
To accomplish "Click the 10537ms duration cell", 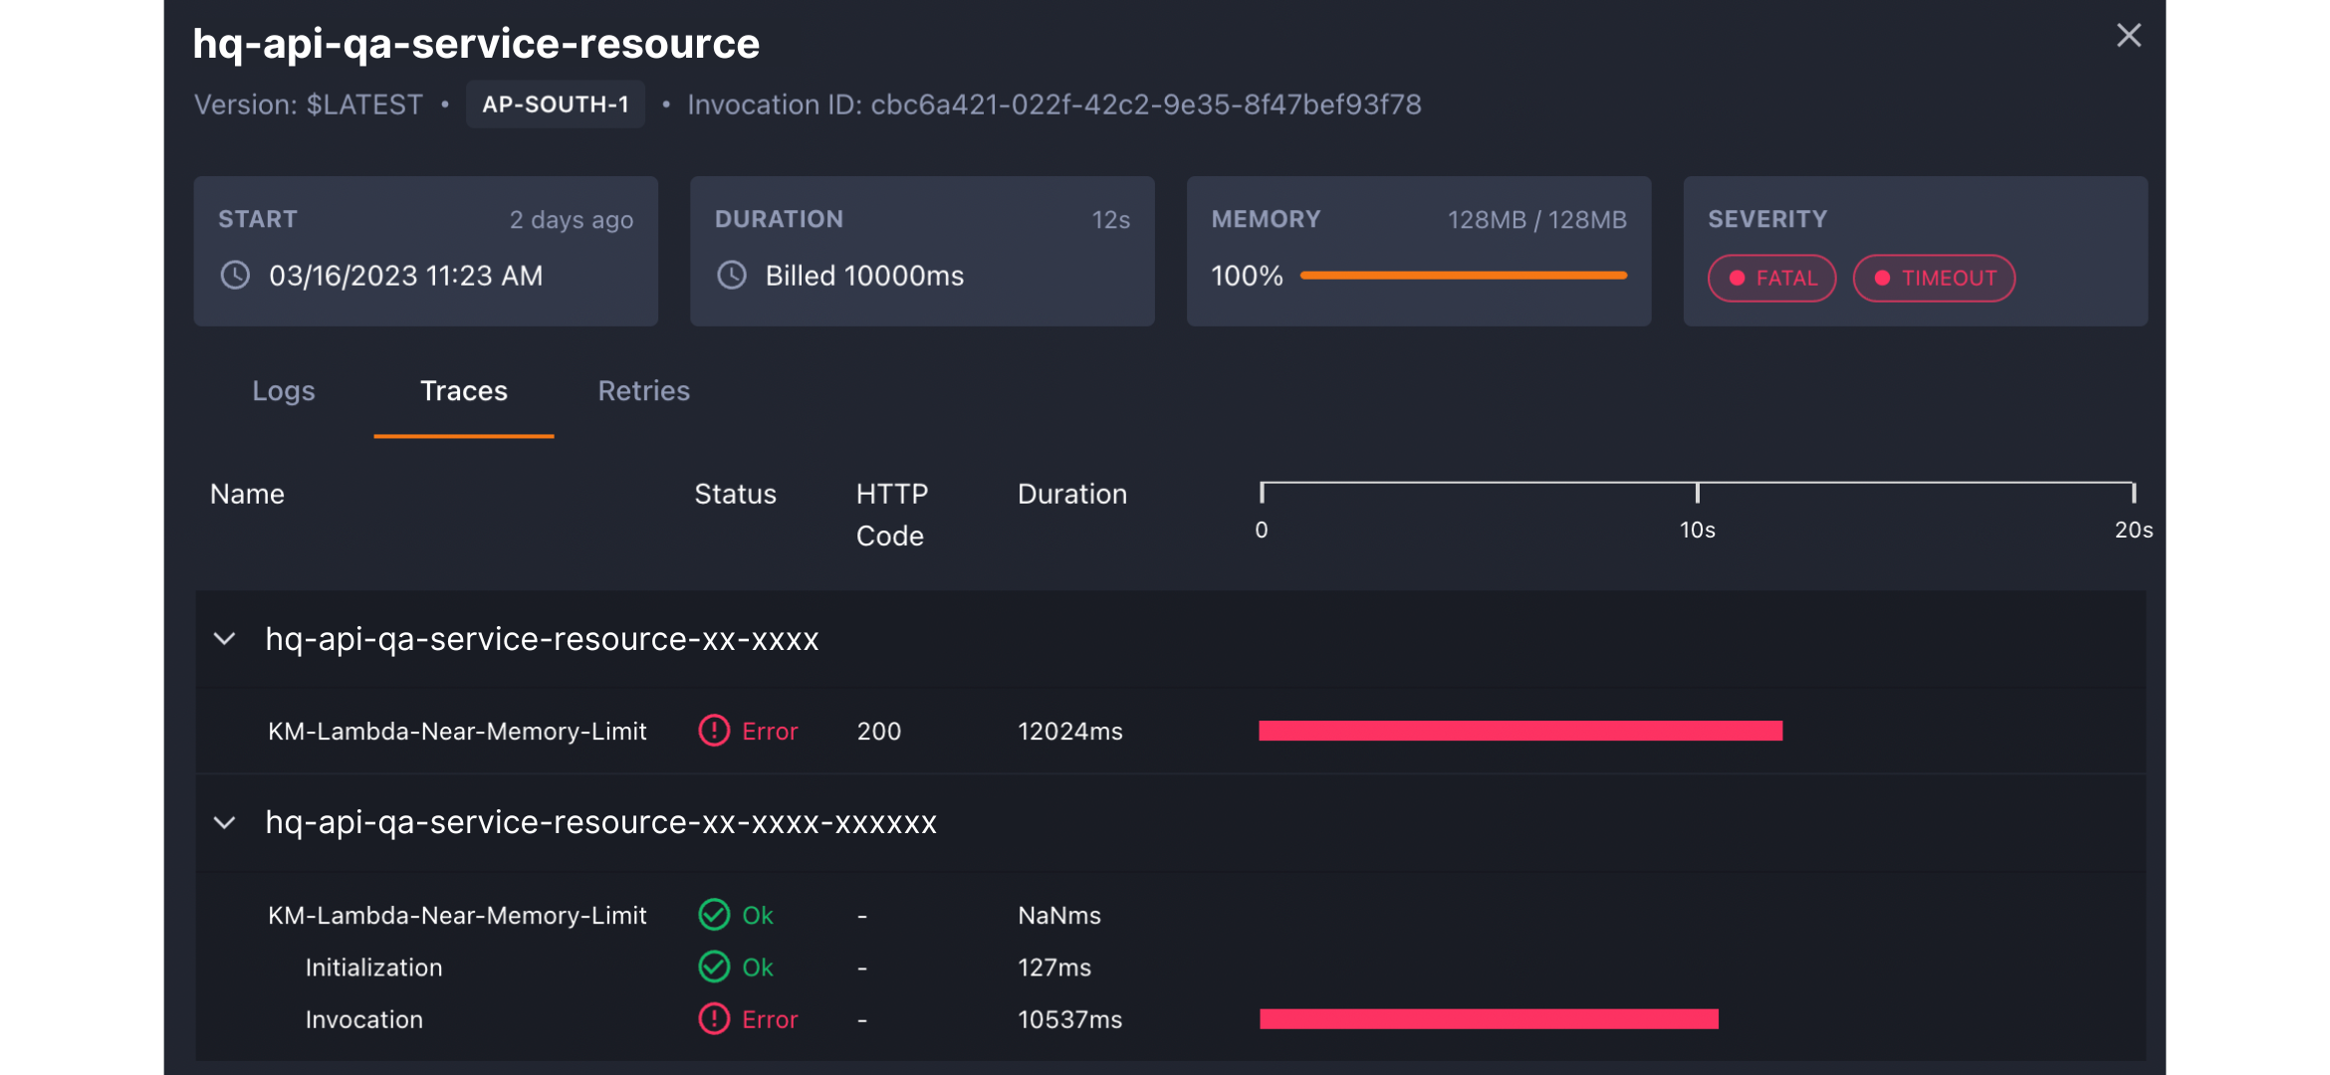I will tap(1070, 1020).
